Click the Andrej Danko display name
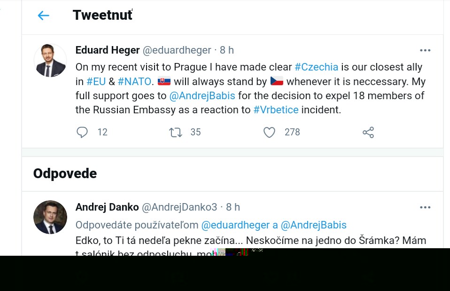Screen dimensions: 450x291 click(x=107, y=207)
